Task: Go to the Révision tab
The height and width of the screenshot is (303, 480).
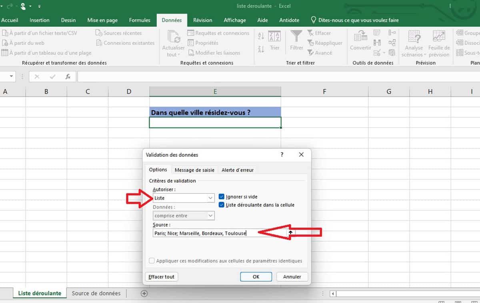Action: point(202,20)
